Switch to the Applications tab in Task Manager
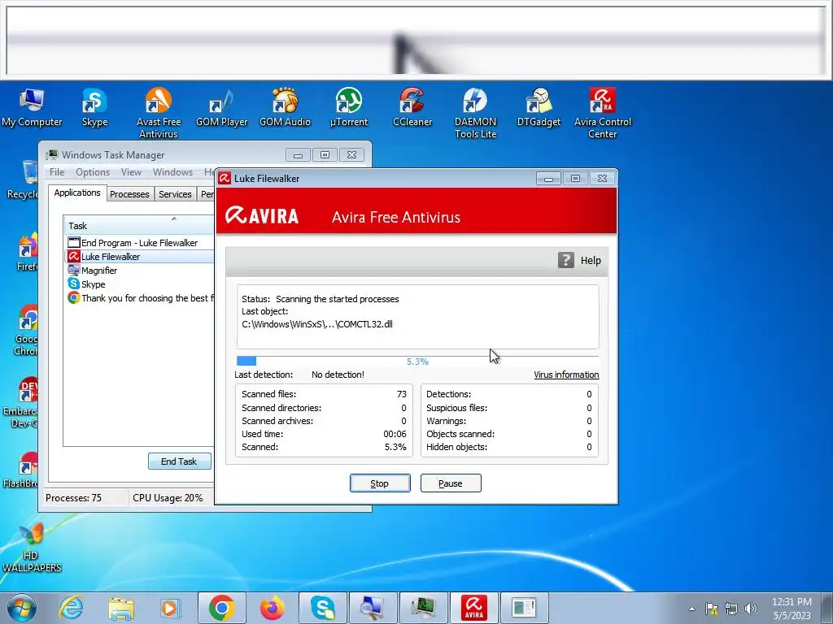833x624 pixels. pyautogui.click(x=77, y=193)
